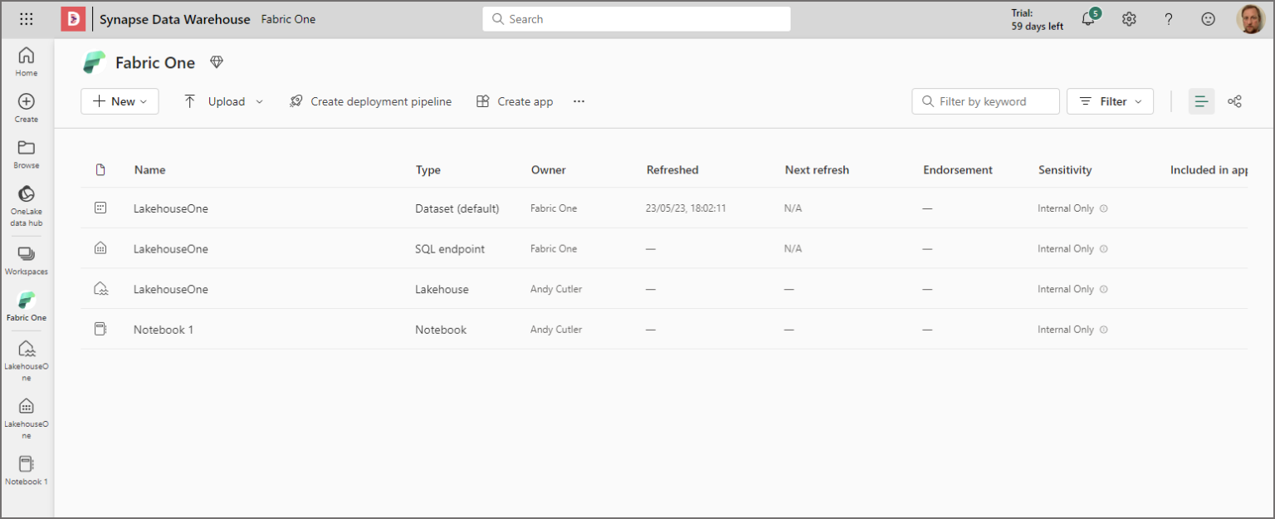Viewport: 1275px width, 519px height.
Task: Click the Create plus icon in sidebar
Action: (x=26, y=103)
